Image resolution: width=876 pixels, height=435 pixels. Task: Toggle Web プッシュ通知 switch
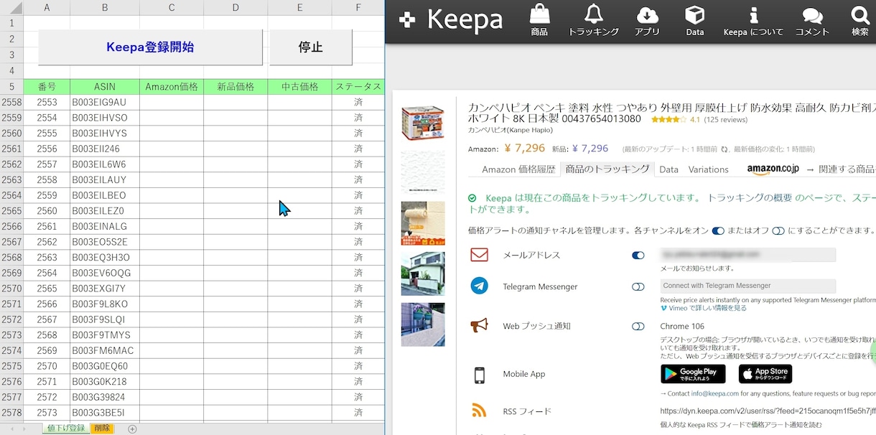[638, 326]
